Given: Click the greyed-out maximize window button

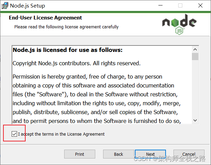Looking at the screenshot, I should click(x=180, y=5).
